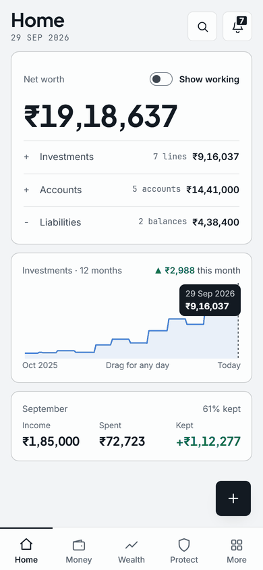Click the ₹9,16,037 chart tooltip
Image resolution: width=263 pixels, height=570 pixels.
pyautogui.click(x=210, y=300)
